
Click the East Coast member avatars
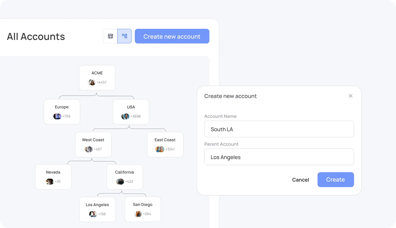tap(160, 149)
